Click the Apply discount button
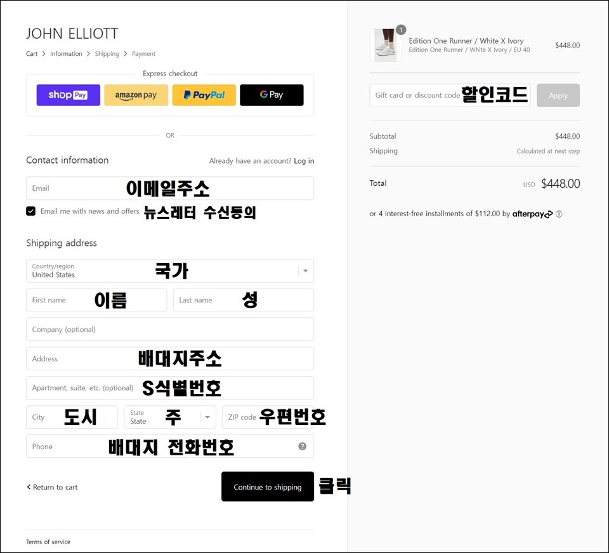 [558, 95]
